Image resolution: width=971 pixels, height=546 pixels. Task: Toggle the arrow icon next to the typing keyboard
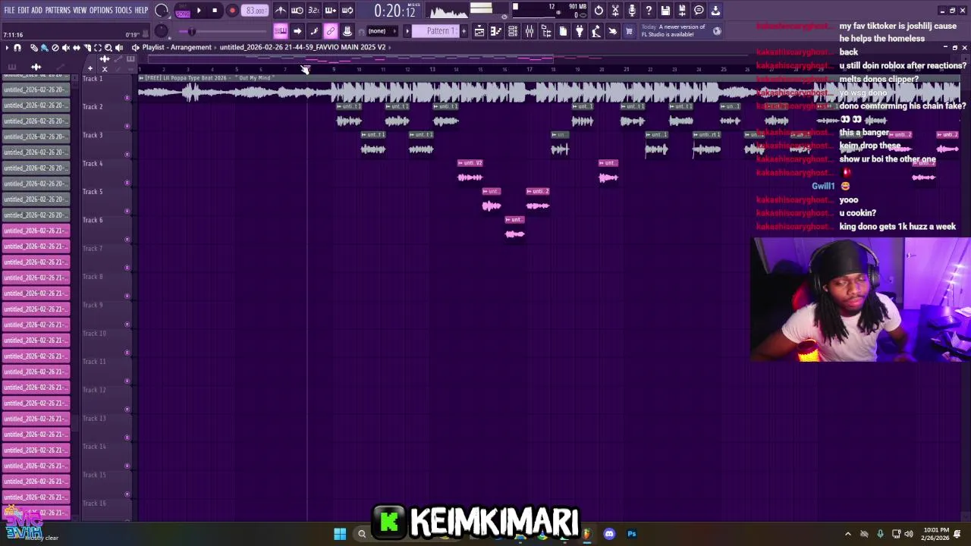tap(297, 31)
